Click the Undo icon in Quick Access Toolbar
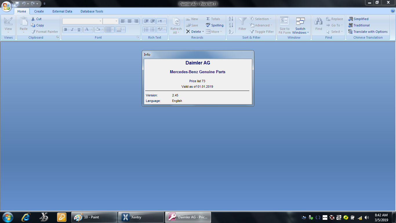The image size is (396, 223). (24, 3)
